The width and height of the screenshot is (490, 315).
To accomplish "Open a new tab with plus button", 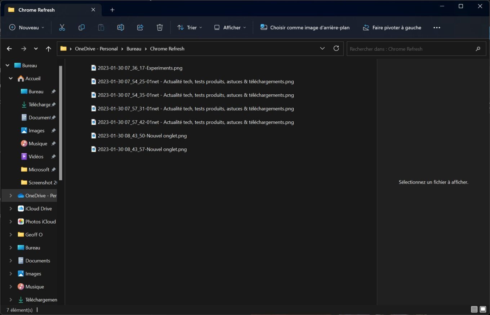I will point(112,10).
